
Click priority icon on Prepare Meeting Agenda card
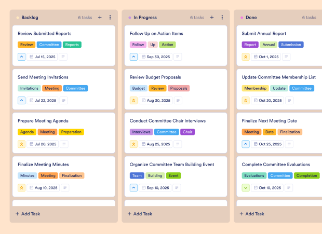click(21, 144)
